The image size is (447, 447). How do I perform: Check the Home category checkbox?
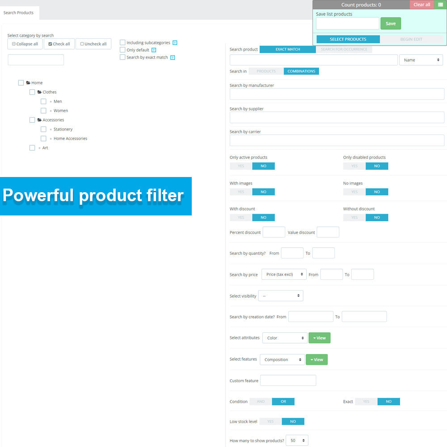click(x=21, y=82)
